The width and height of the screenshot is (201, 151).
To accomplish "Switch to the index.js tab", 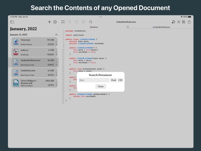I will 94,27.
